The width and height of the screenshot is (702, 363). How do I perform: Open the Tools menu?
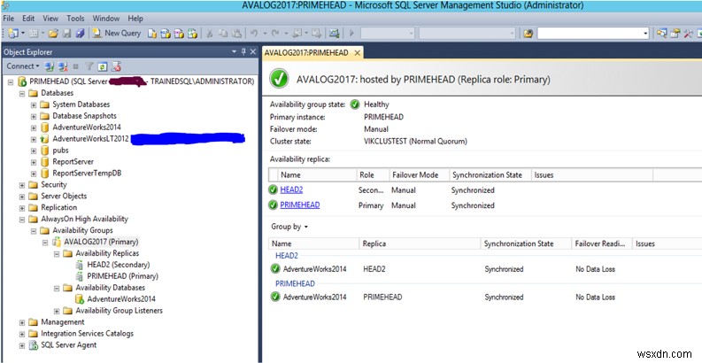click(x=75, y=19)
